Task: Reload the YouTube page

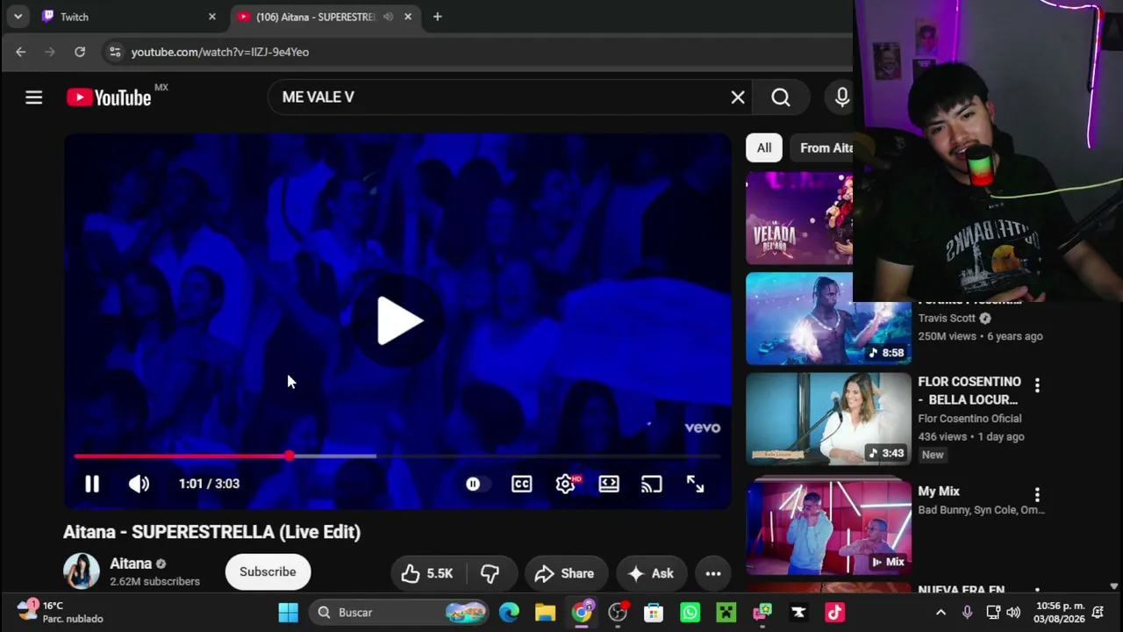Action: (80, 52)
